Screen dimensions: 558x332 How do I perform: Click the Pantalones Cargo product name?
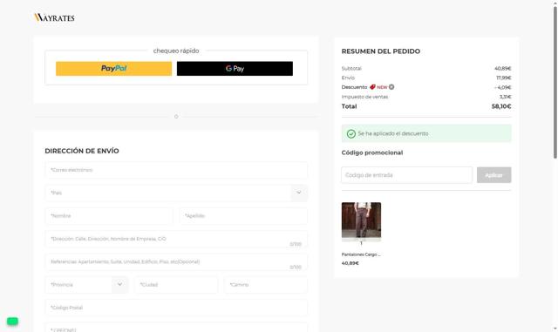[x=361, y=254]
